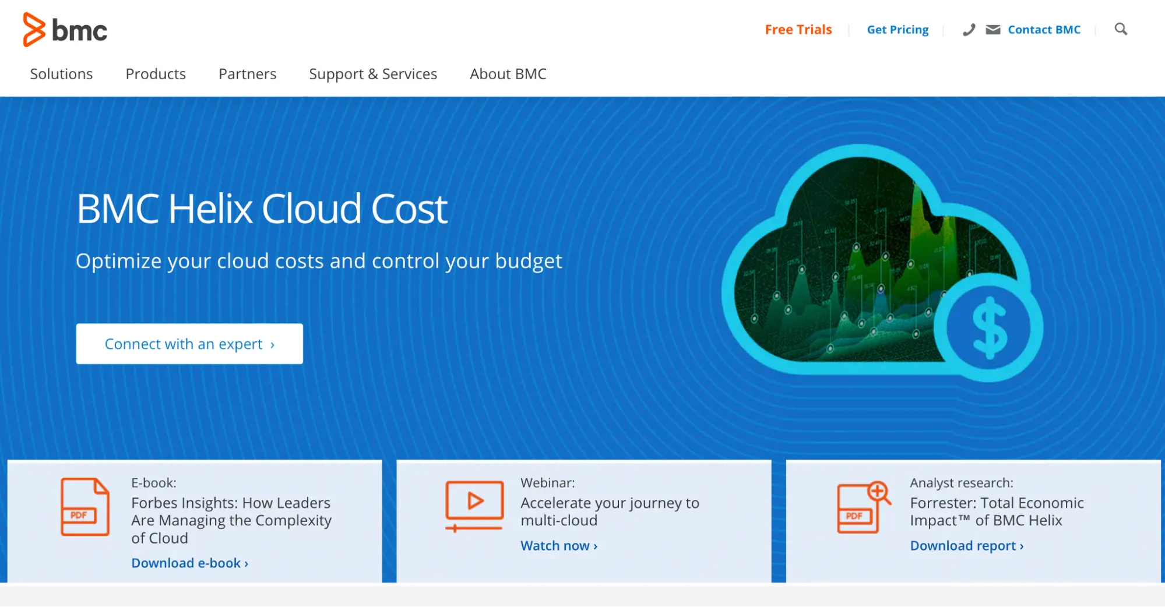
Task: Click the 'E-book:' label
Action: [154, 482]
